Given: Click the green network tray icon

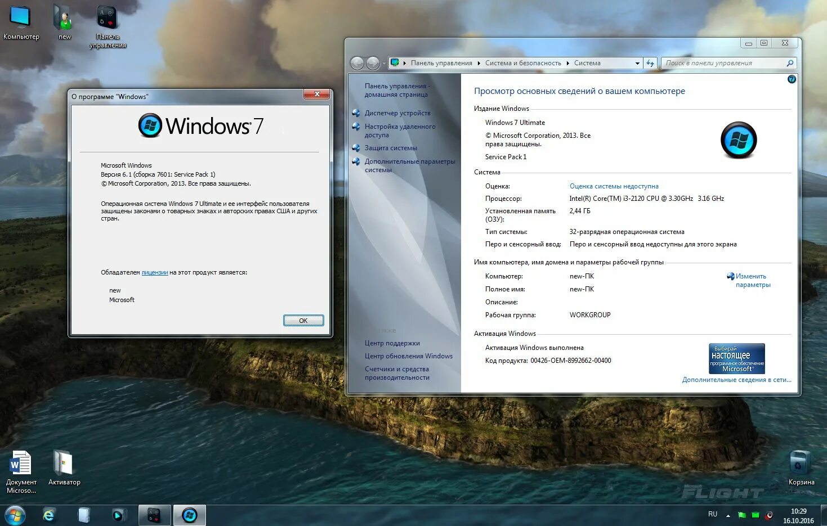Looking at the screenshot, I should 756,515.
